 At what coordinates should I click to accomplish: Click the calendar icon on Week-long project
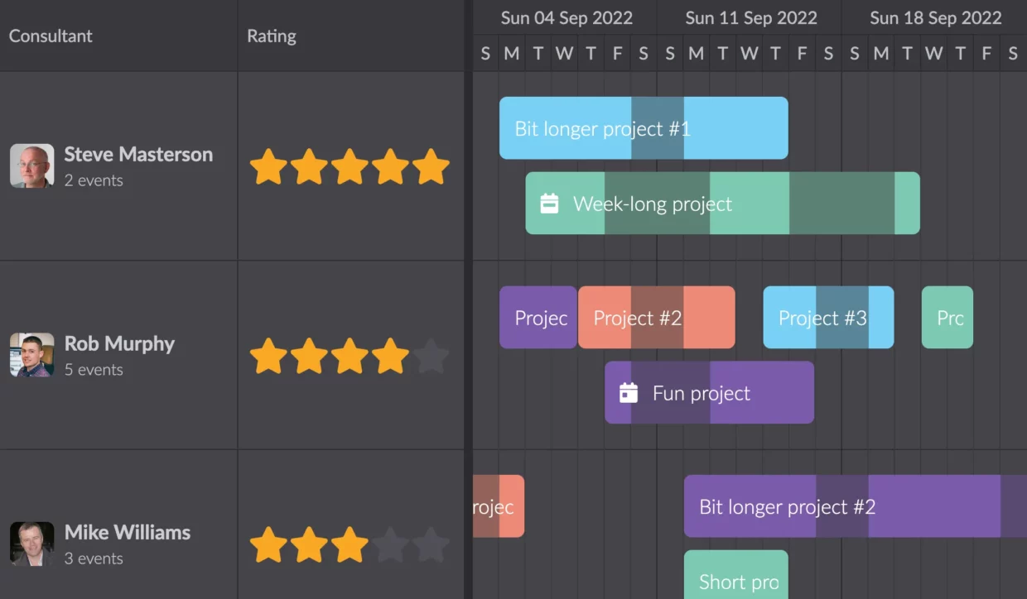(x=549, y=204)
